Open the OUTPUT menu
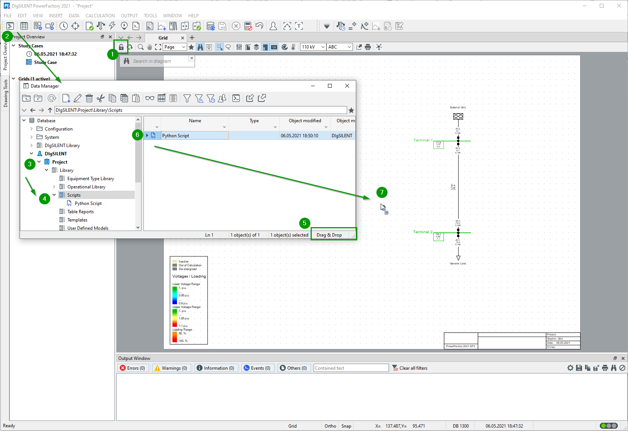The height and width of the screenshot is (431, 628). click(x=129, y=16)
